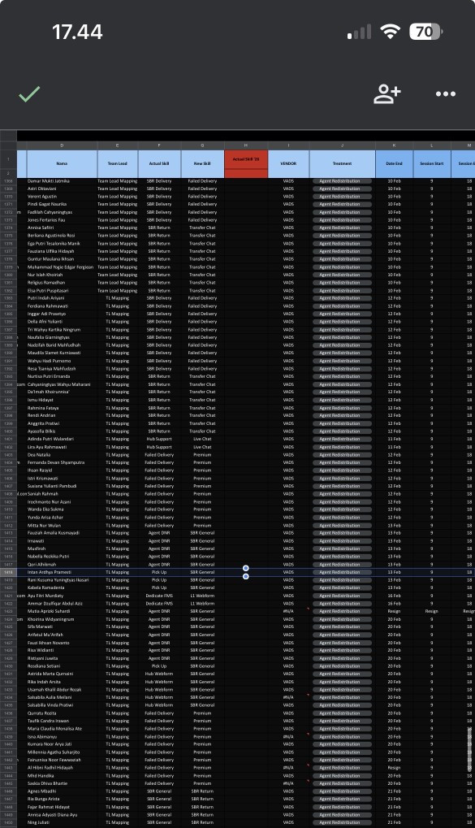Select column letter D
The image size is (475, 828).
[x=62, y=145]
